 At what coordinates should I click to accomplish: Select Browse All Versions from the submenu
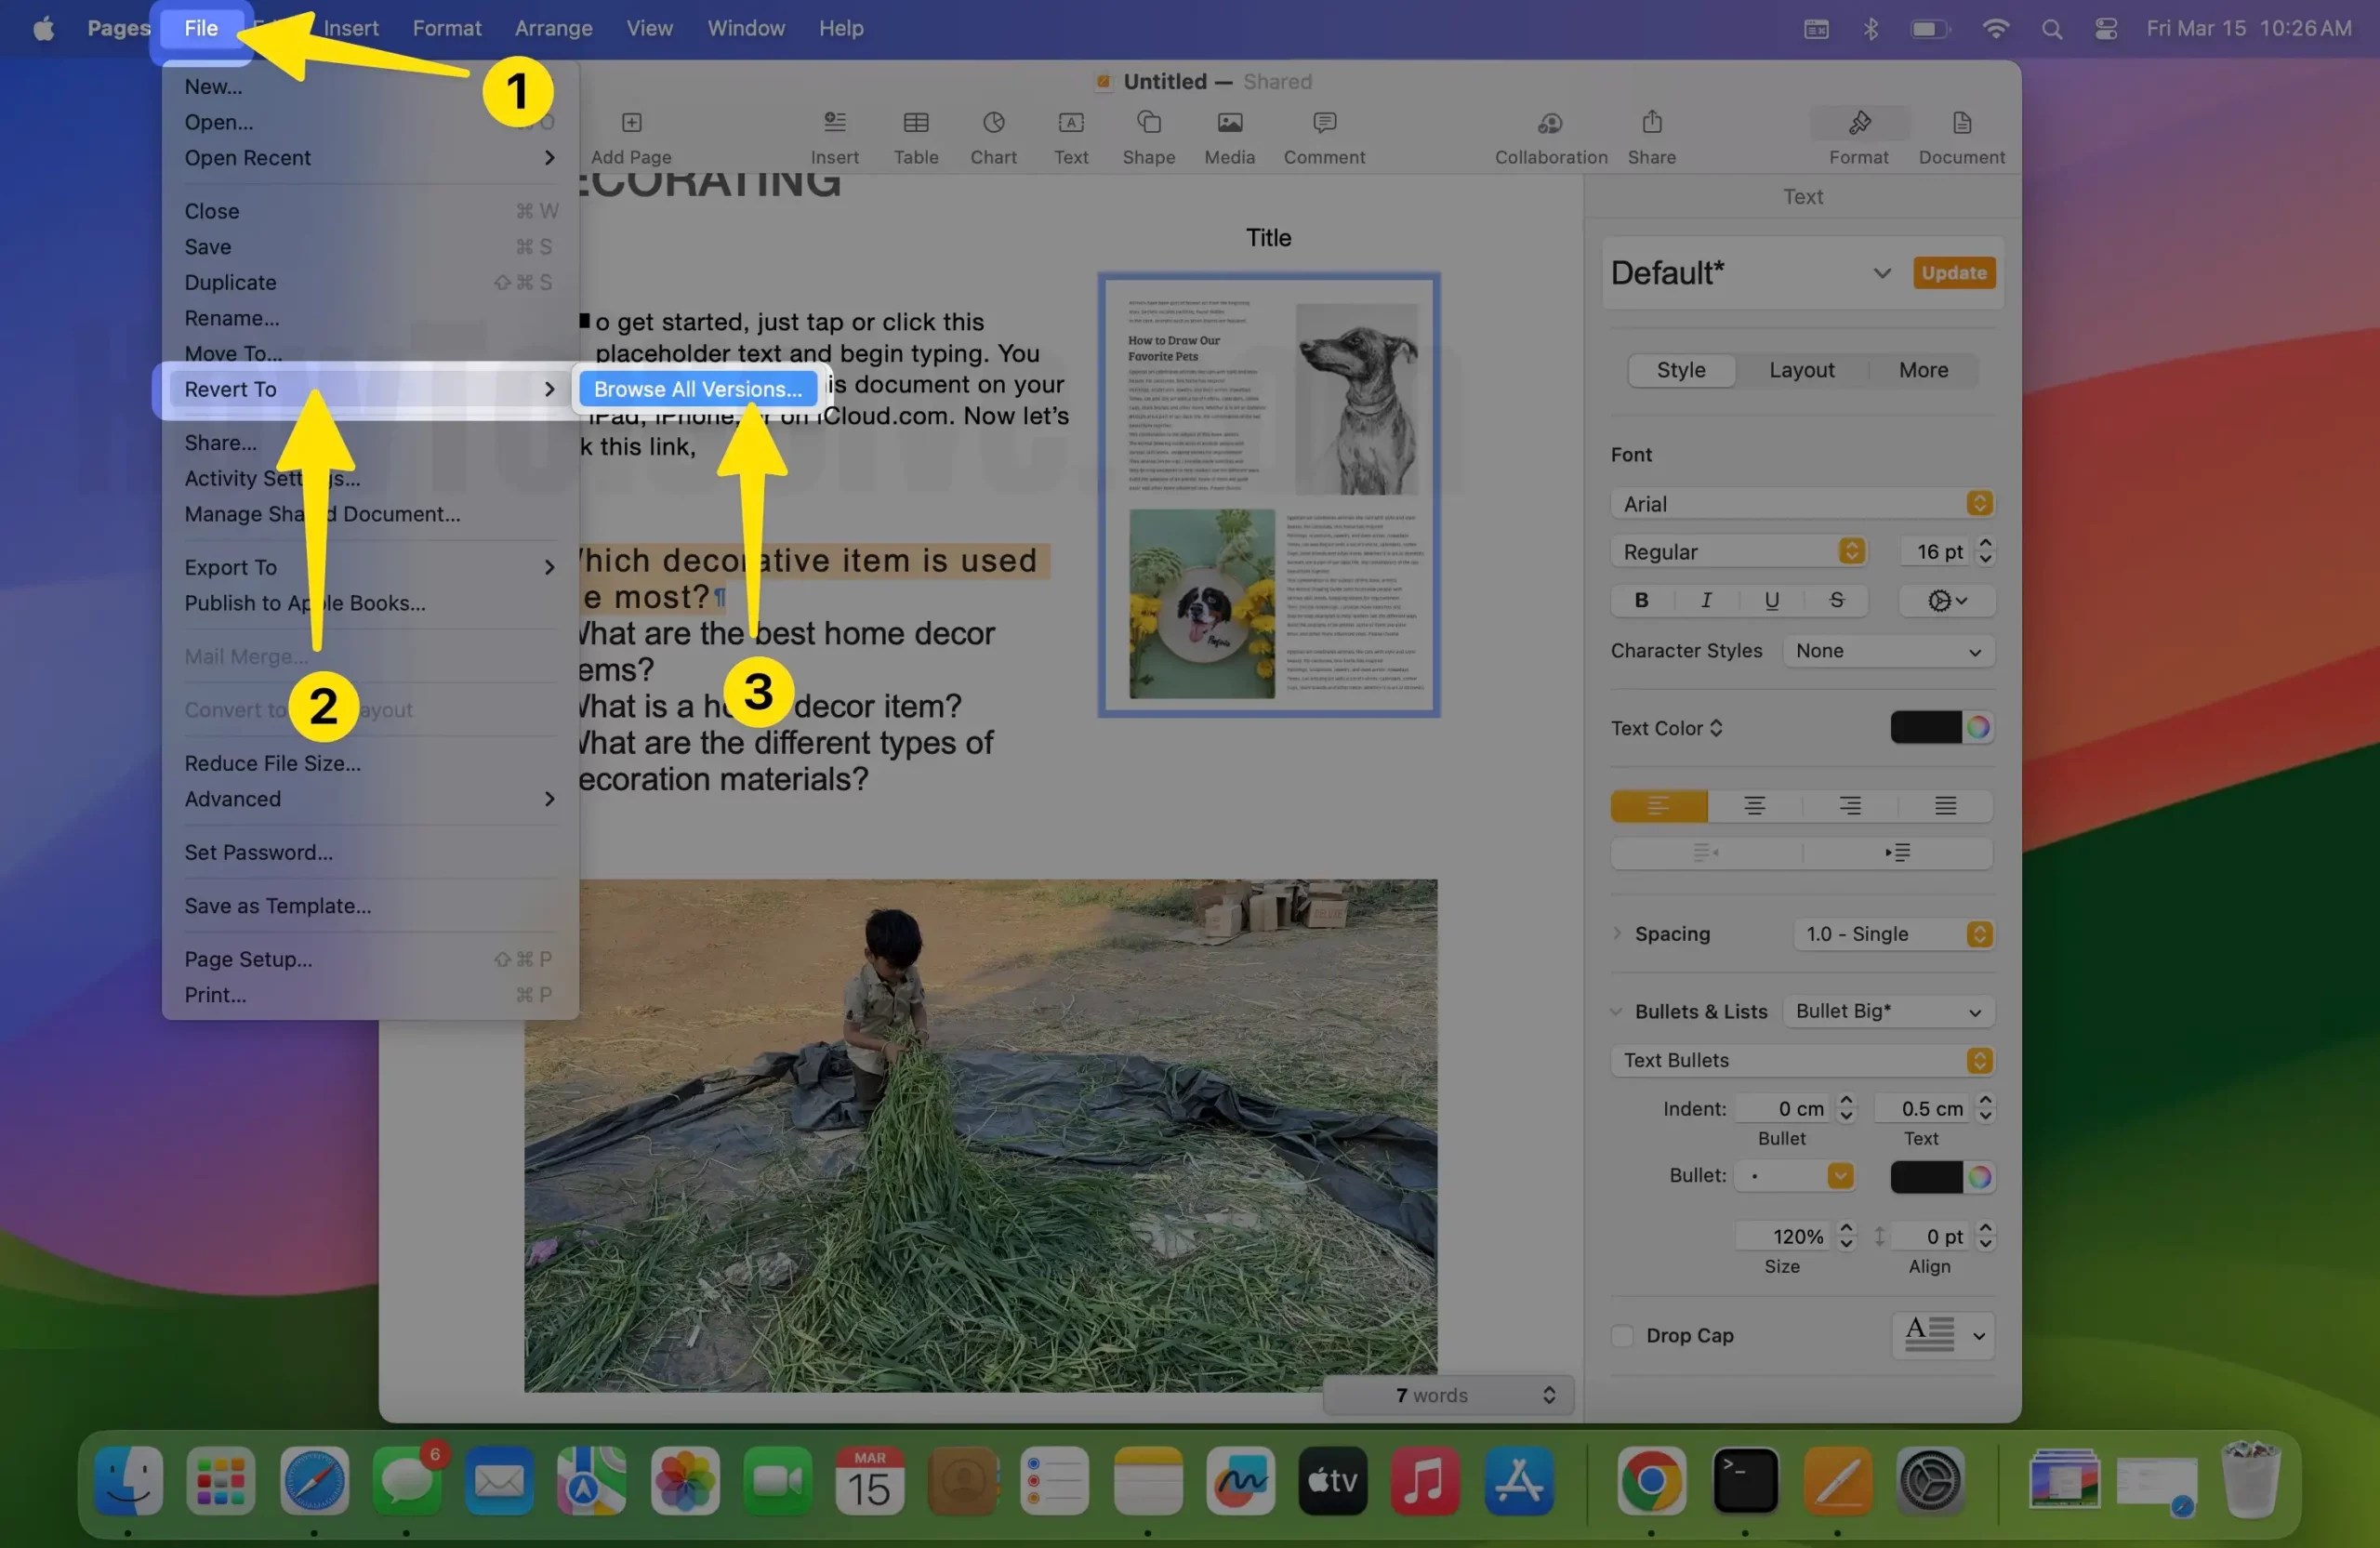pos(696,389)
